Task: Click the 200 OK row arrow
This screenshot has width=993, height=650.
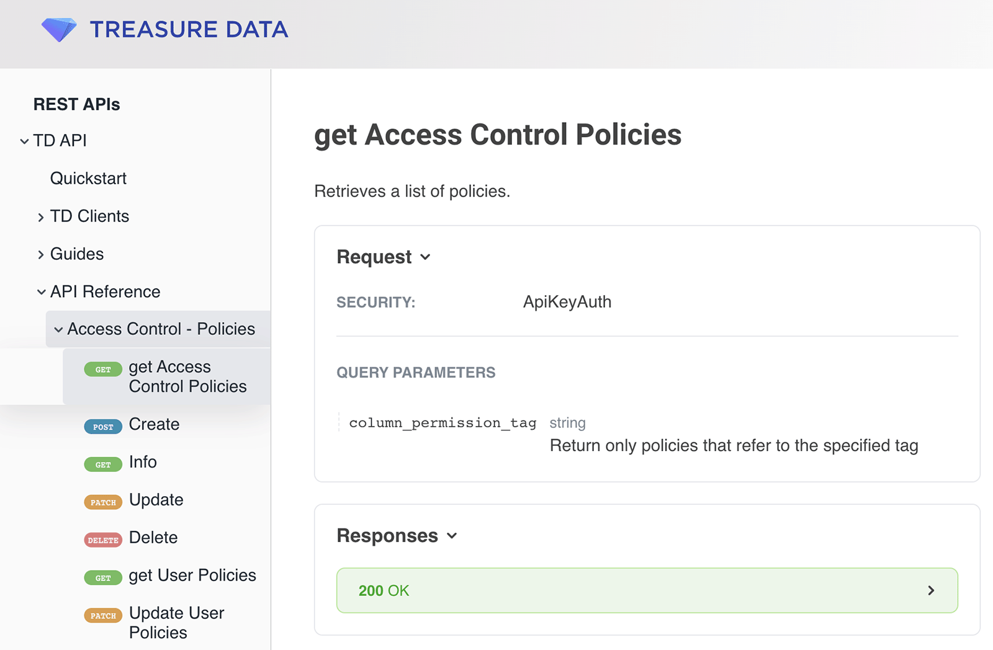Action: (x=931, y=590)
